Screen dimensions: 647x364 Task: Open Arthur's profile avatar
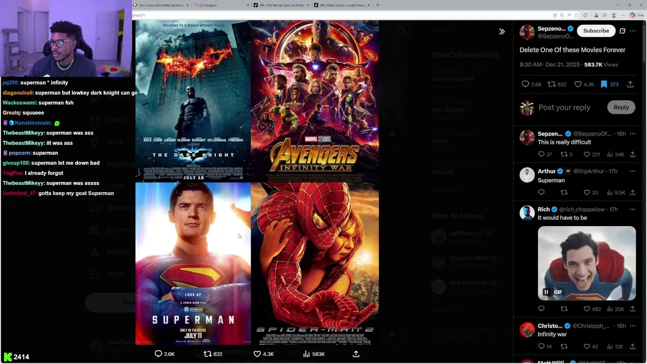[x=527, y=175]
